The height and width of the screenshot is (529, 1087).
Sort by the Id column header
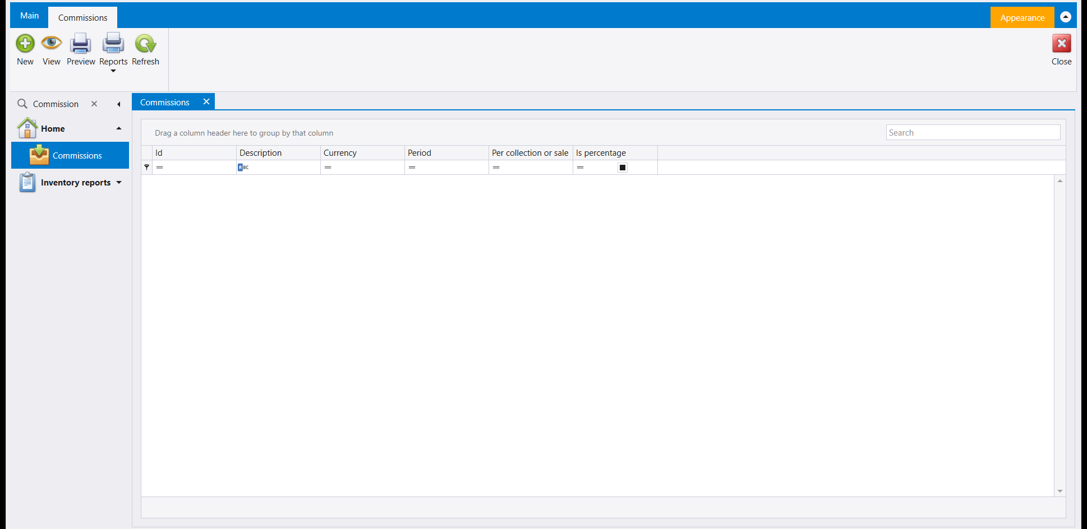pos(194,152)
